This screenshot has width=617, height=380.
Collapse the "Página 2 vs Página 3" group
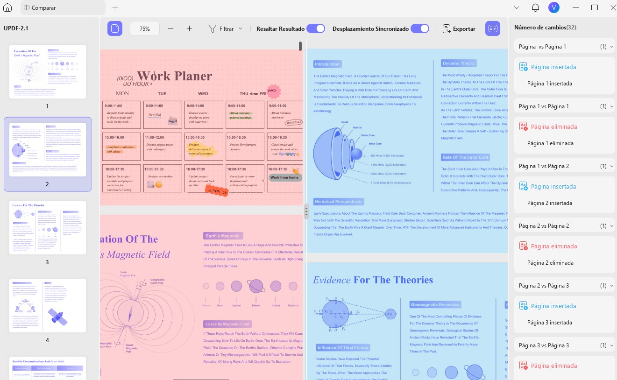click(611, 286)
